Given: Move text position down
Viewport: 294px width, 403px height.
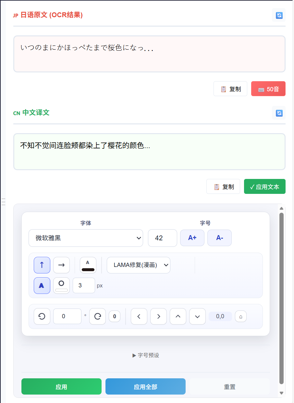Looking at the screenshot, I should click(197, 316).
